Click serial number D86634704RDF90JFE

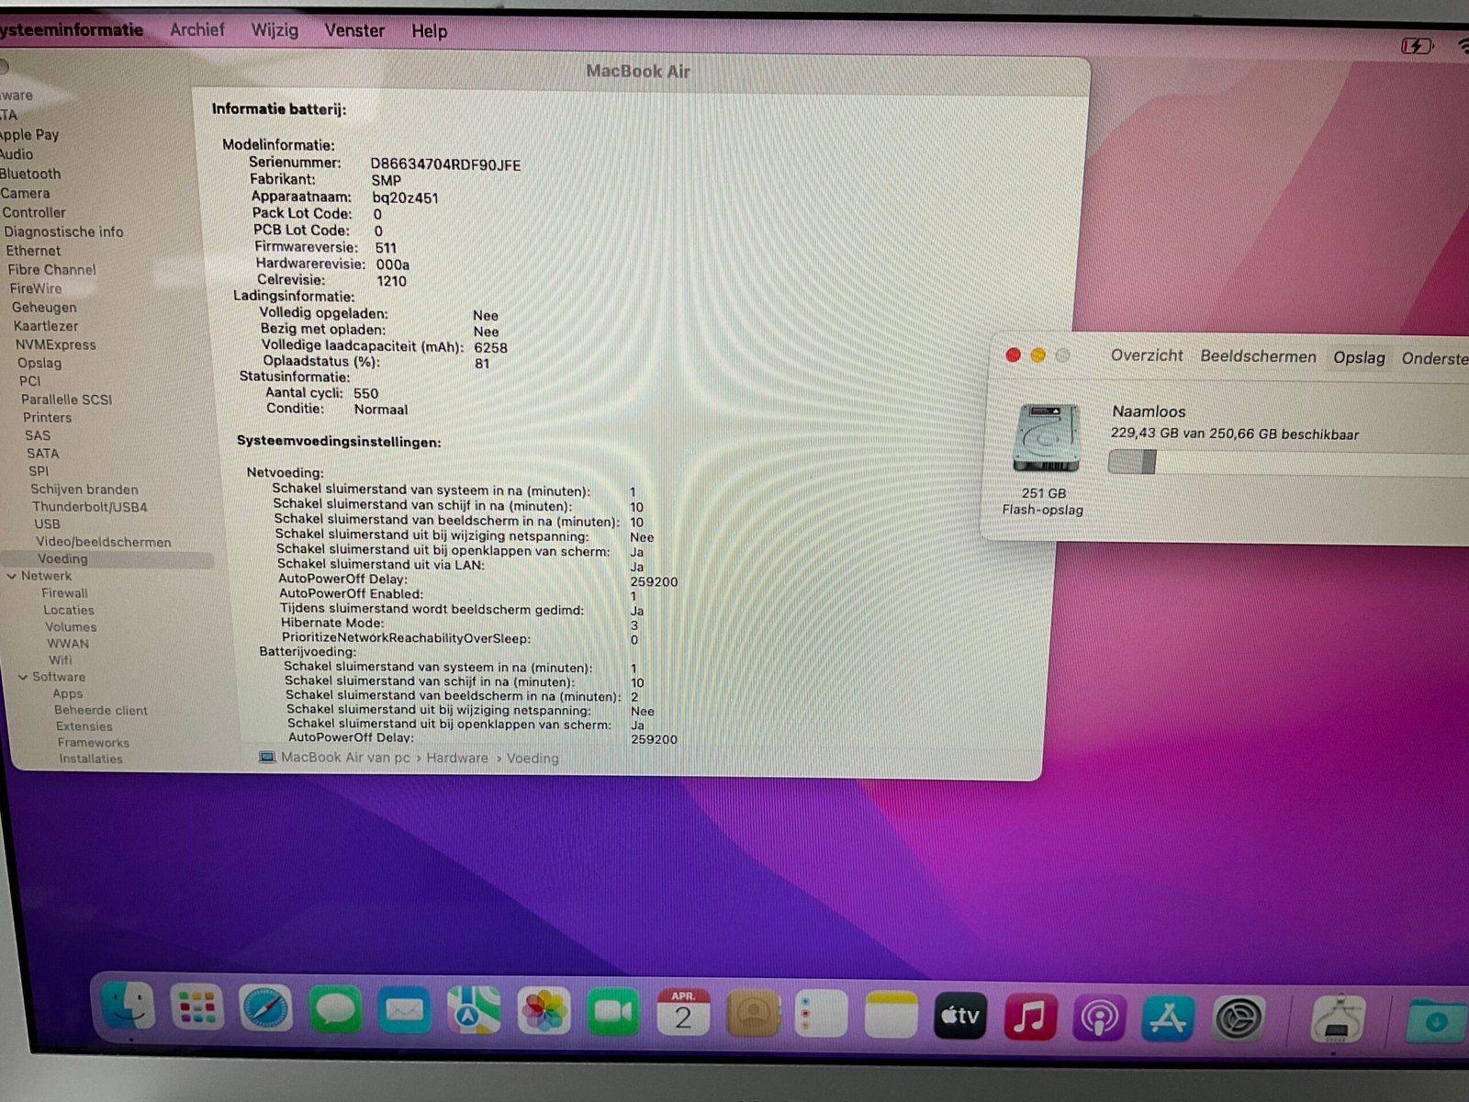coord(445,164)
